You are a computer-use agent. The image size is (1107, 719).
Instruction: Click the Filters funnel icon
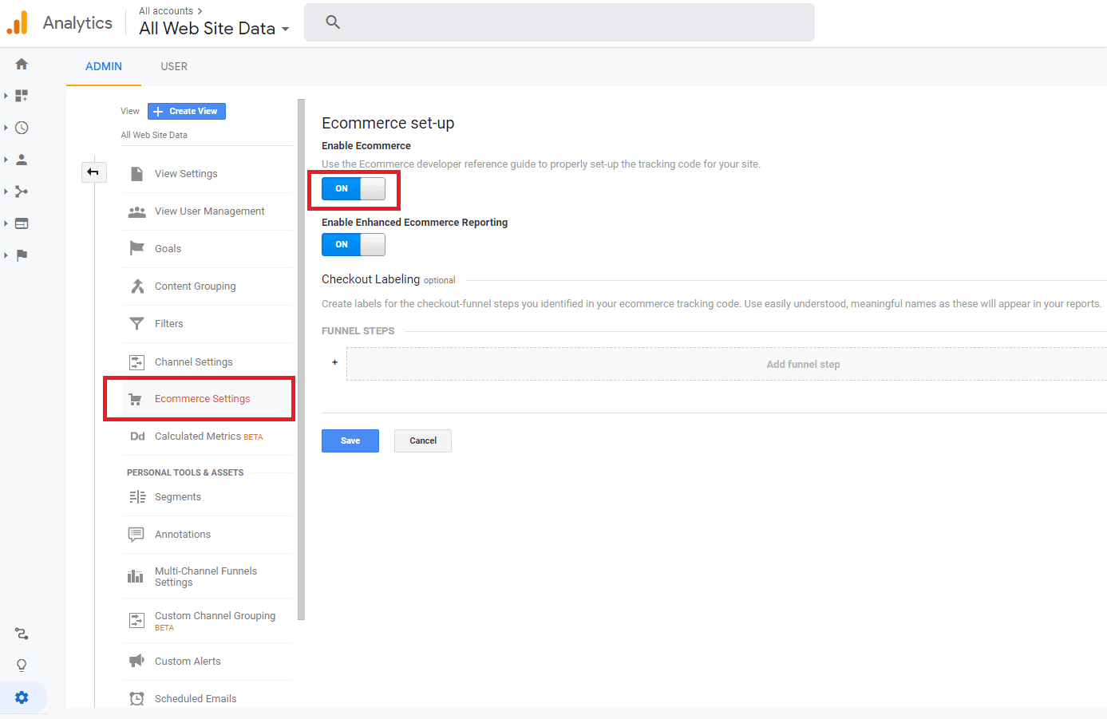click(137, 323)
